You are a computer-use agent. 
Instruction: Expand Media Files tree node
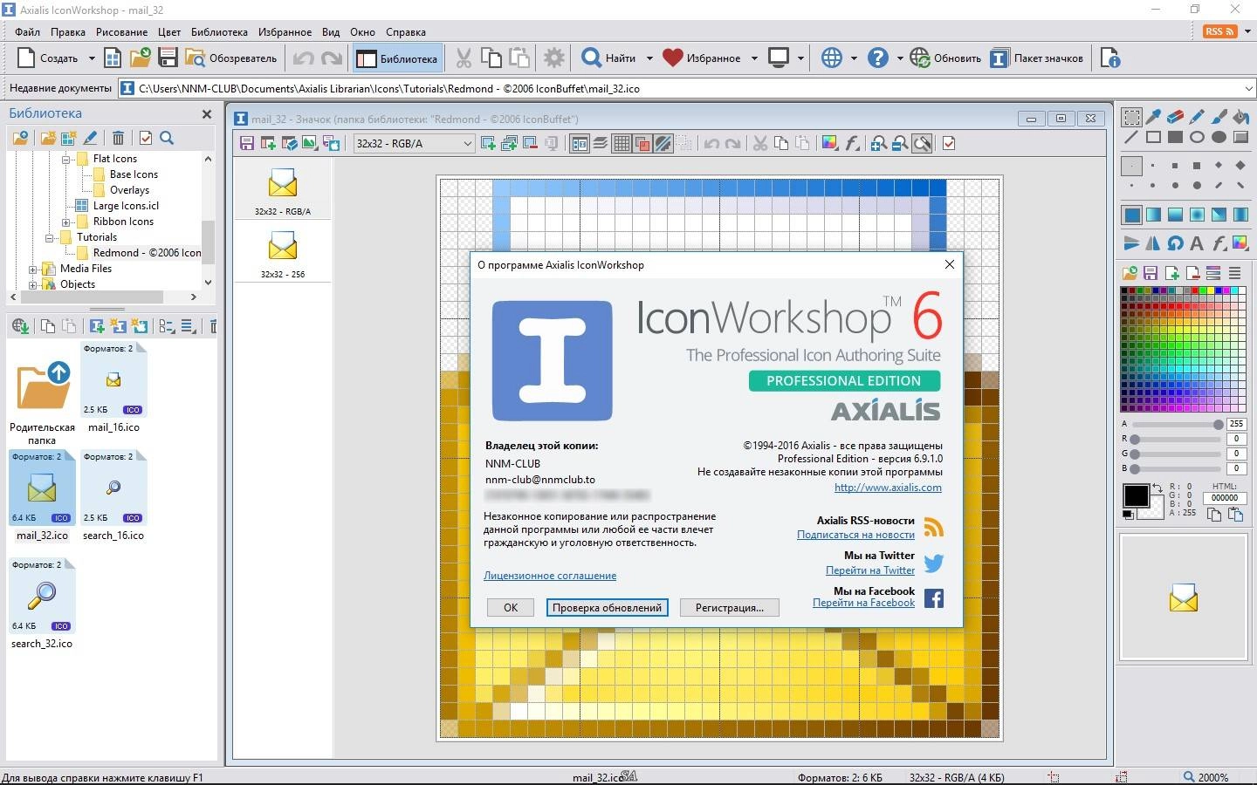pos(33,270)
